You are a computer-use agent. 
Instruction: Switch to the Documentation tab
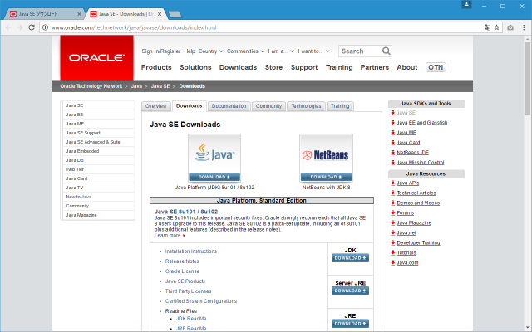coord(229,106)
